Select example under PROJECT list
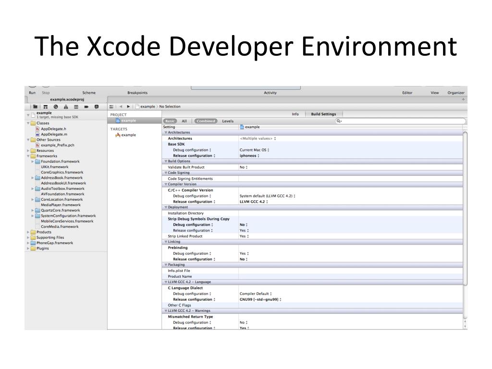 click(129, 121)
